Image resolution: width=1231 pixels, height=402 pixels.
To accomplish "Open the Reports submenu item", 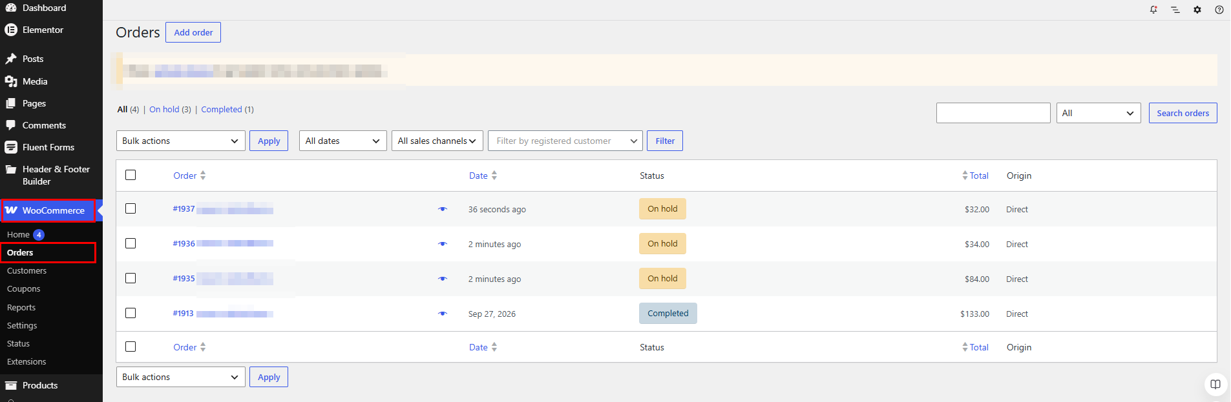I will pos(21,308).
